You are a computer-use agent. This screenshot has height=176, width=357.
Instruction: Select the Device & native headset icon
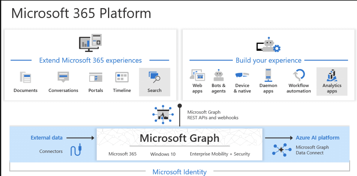point(242,75)
